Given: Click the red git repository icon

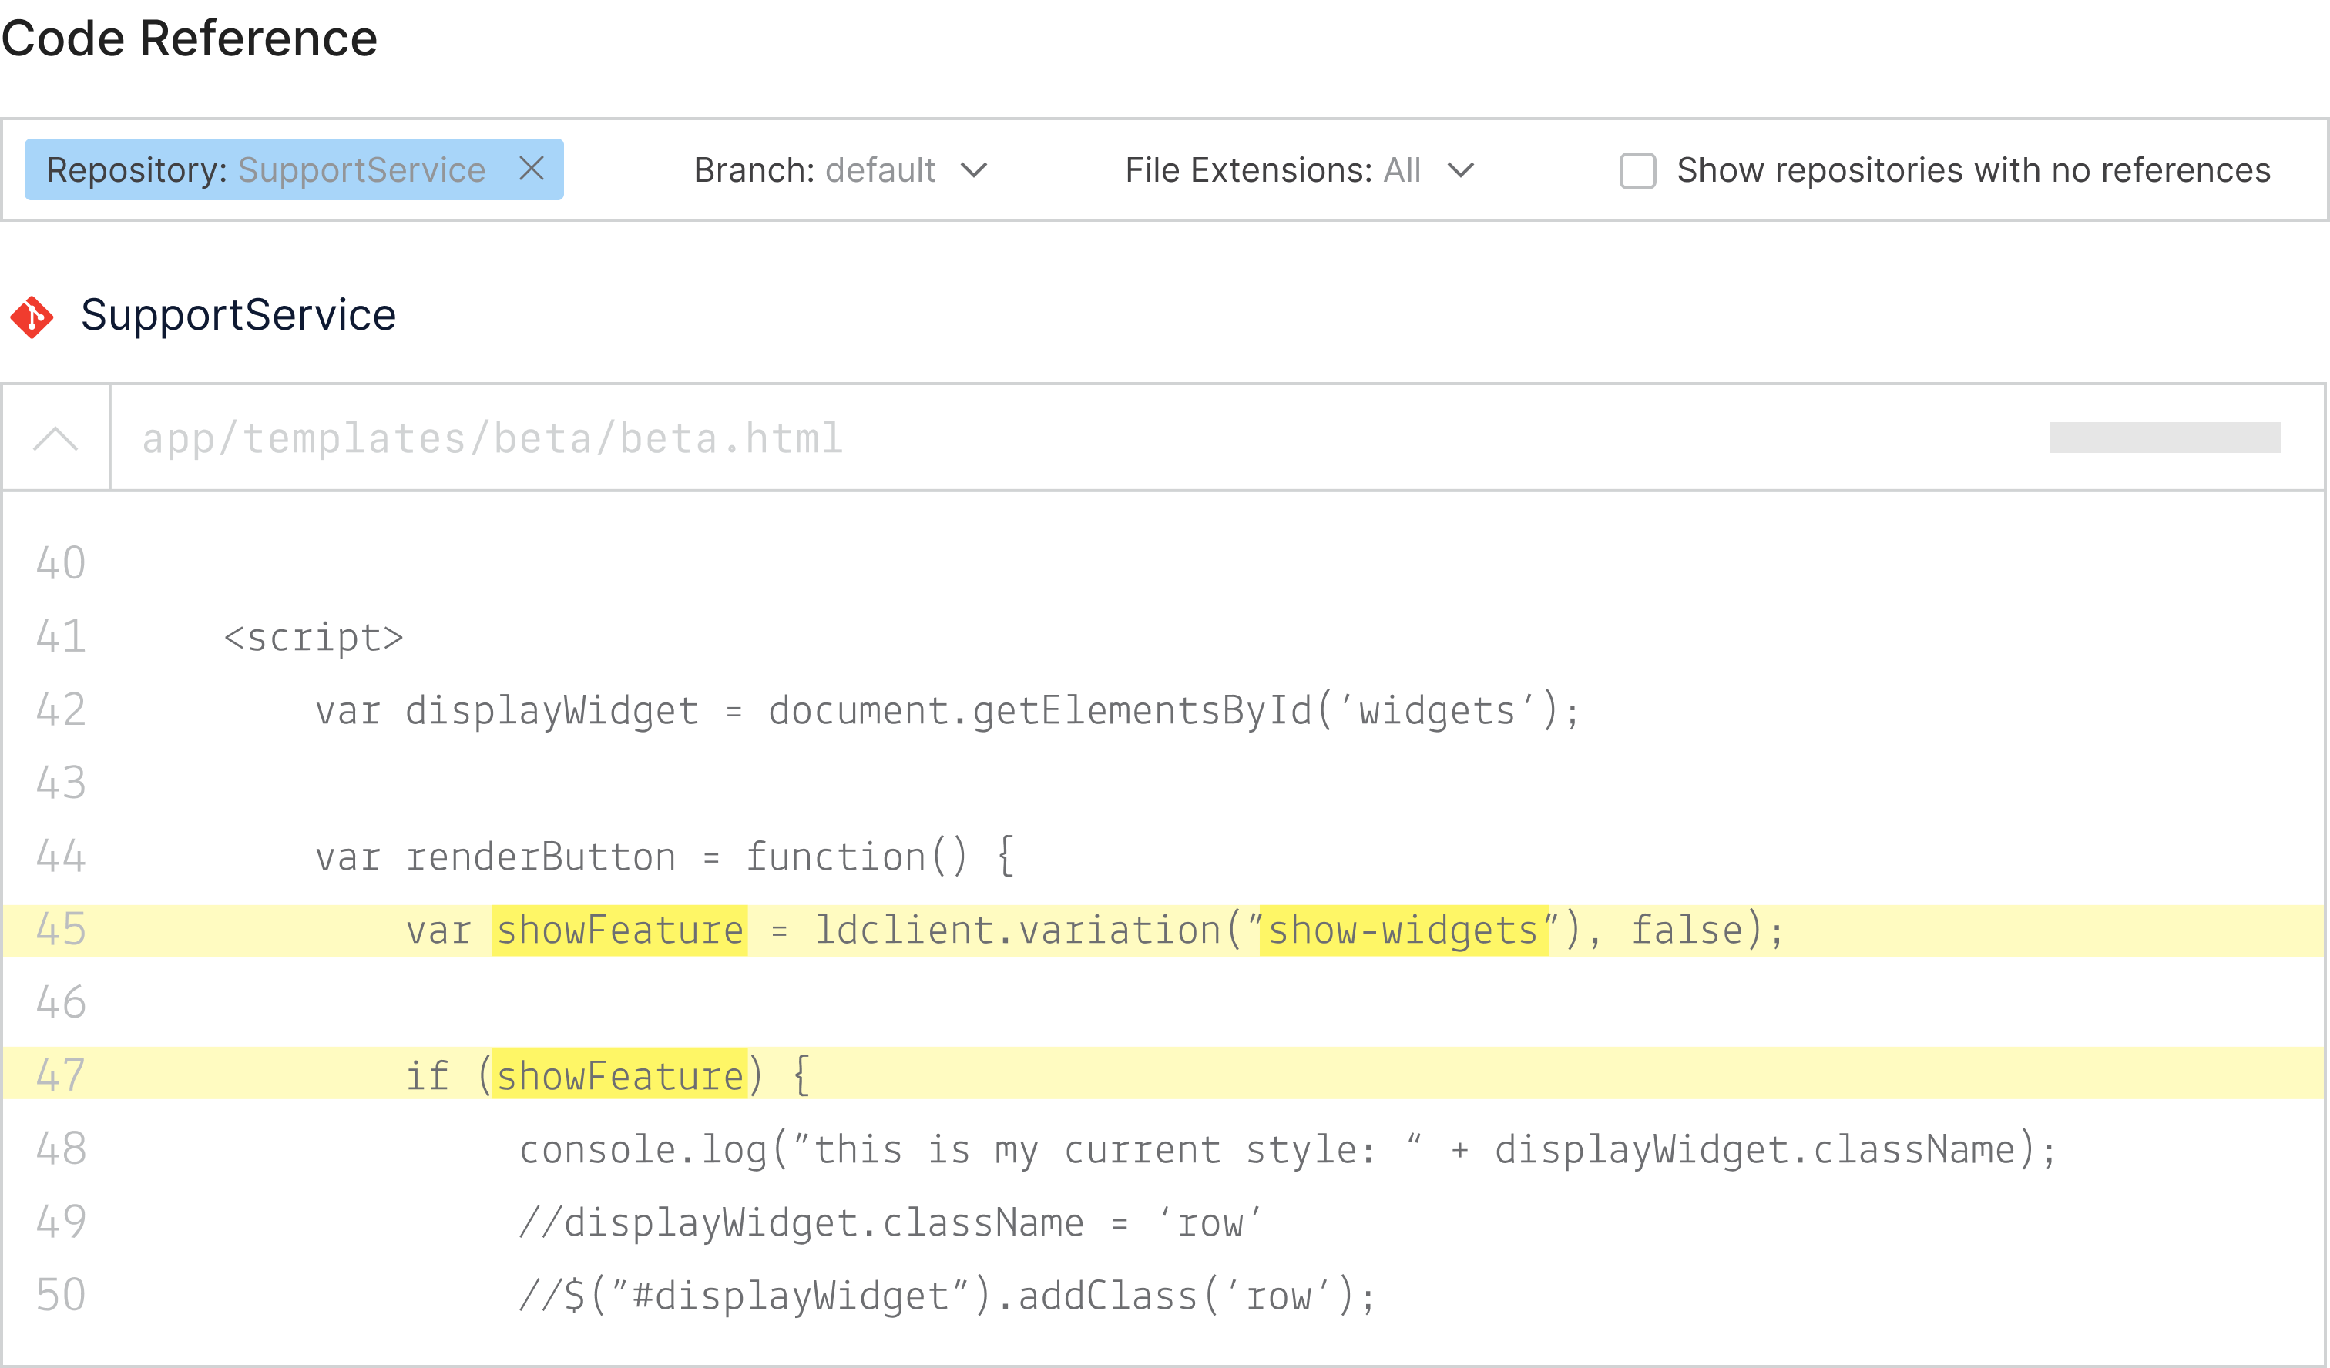Looking at the screenshot, I should (32, 317).
